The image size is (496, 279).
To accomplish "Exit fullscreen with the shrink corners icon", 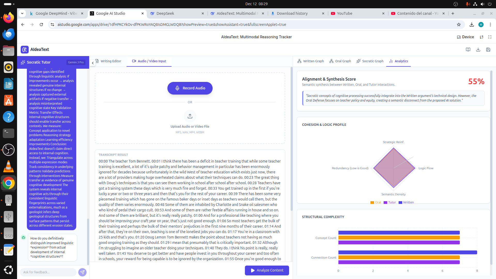I will click(490, 37).
